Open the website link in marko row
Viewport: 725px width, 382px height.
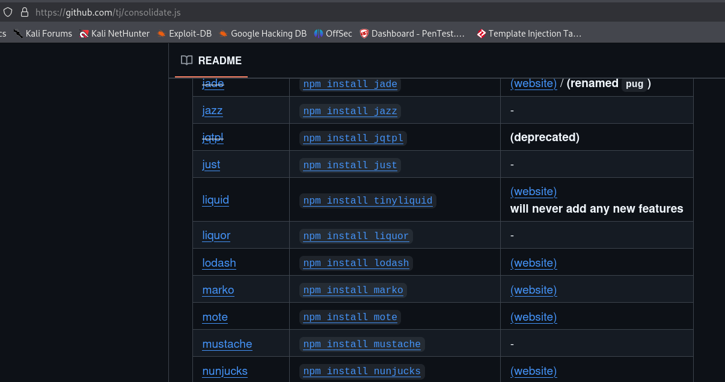tap(533, 290)
